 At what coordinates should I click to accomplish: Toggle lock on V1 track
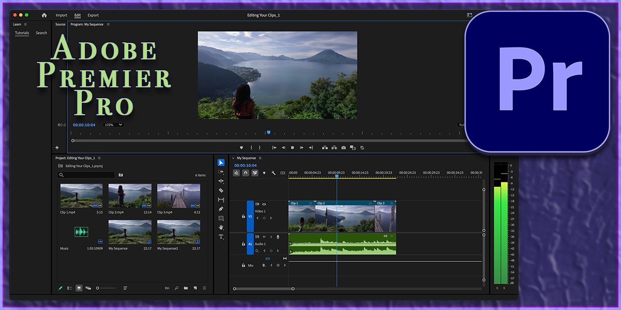(x=243, y=216)
